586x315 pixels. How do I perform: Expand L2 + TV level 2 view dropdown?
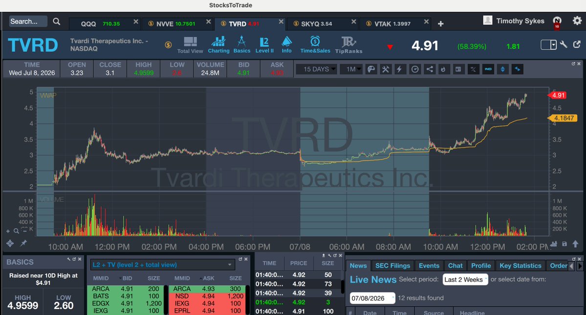(x=163, y=265)
